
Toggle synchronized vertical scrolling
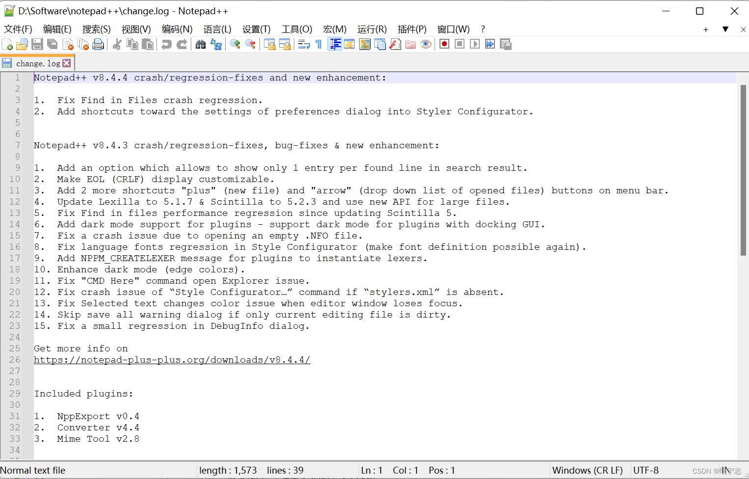coord(269,44)
